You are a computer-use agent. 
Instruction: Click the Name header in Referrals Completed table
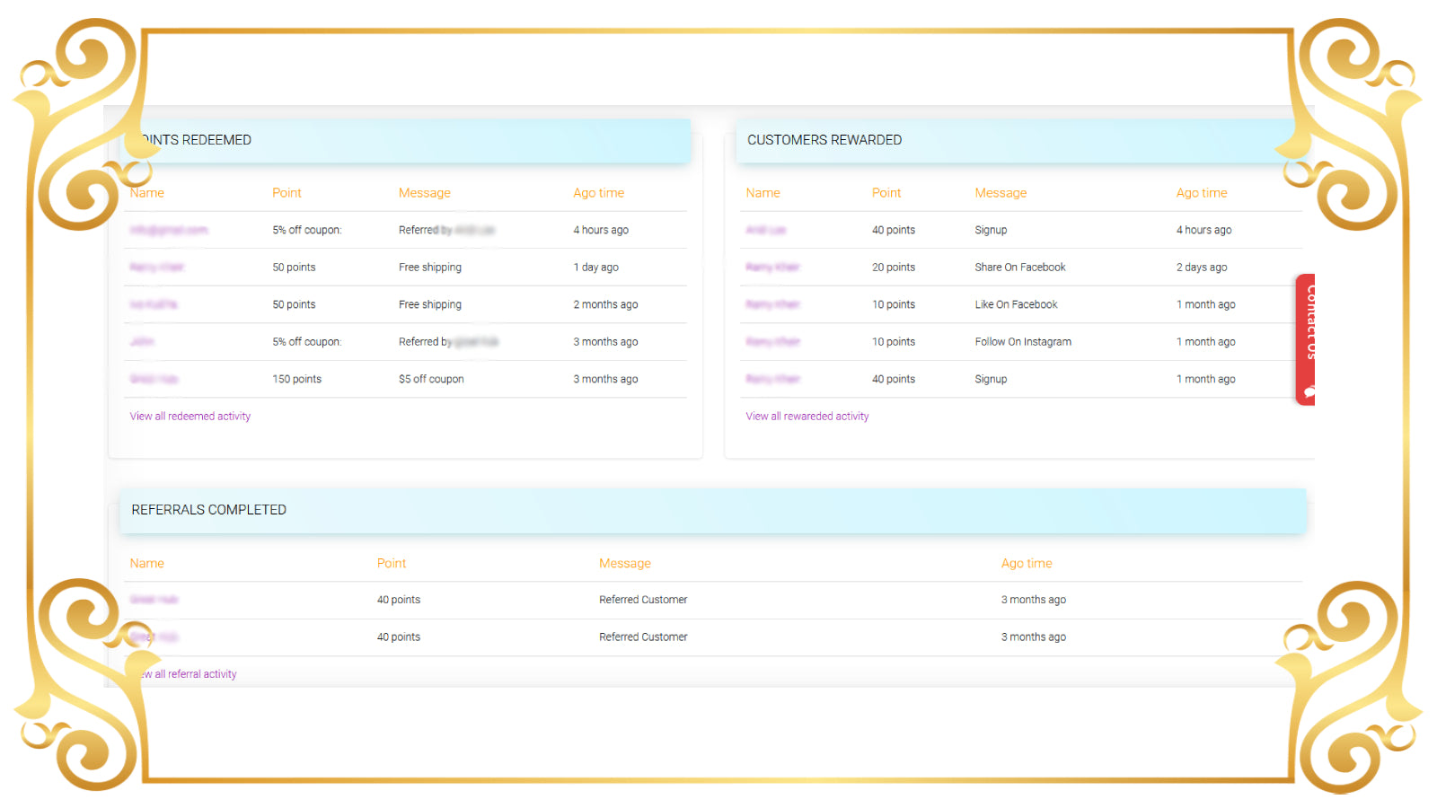click(146, 563)
